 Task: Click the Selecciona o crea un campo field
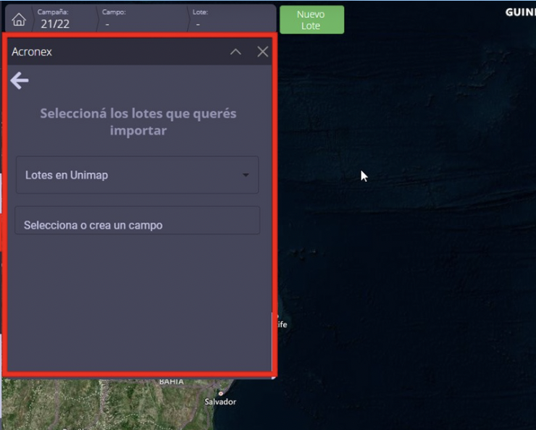137,220
